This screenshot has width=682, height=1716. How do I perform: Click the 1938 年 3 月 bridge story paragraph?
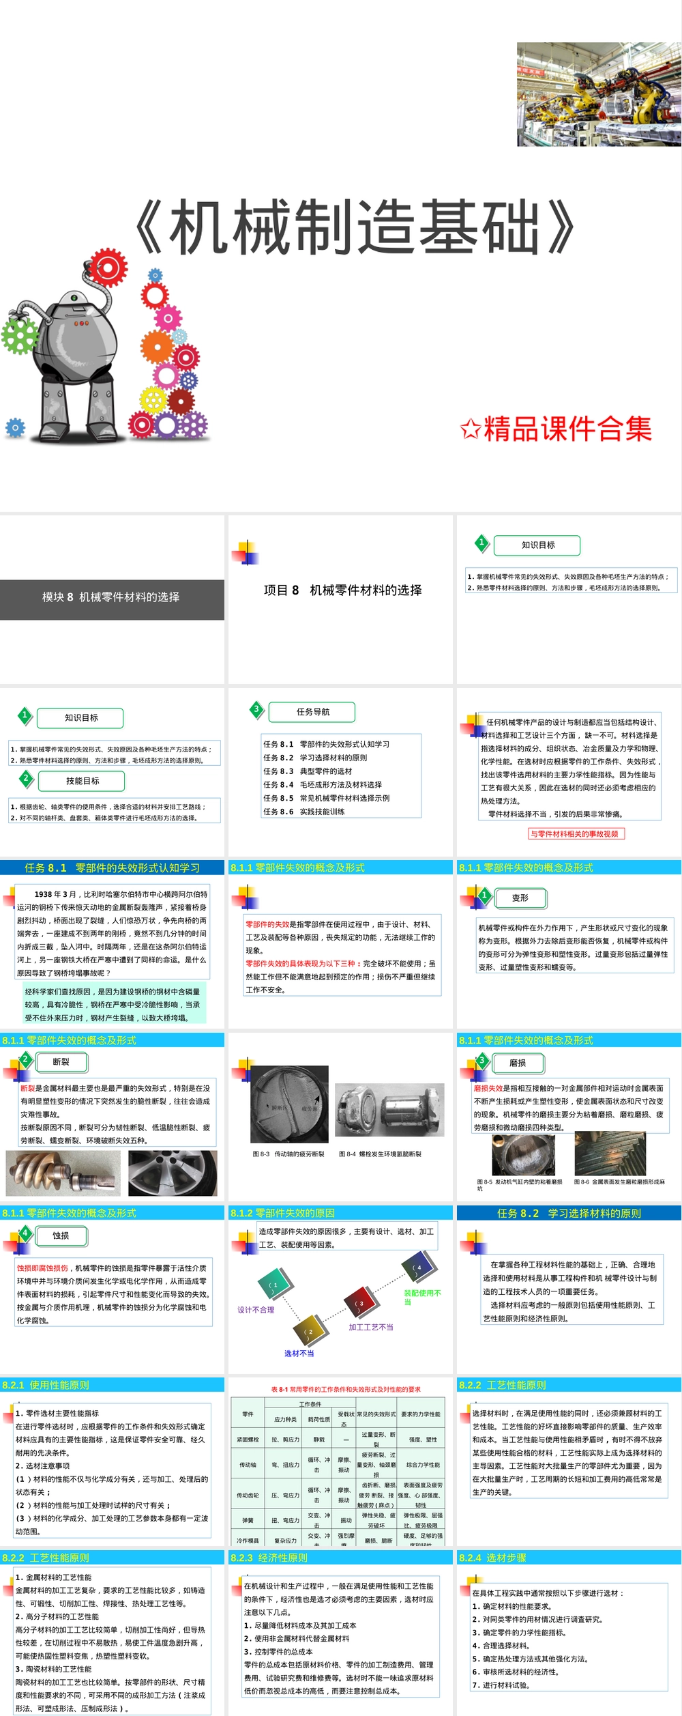[x=112, y=933]
